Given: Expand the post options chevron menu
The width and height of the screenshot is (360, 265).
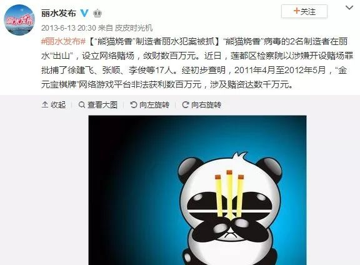Looking at the screenshot, I should click(349, 7).
